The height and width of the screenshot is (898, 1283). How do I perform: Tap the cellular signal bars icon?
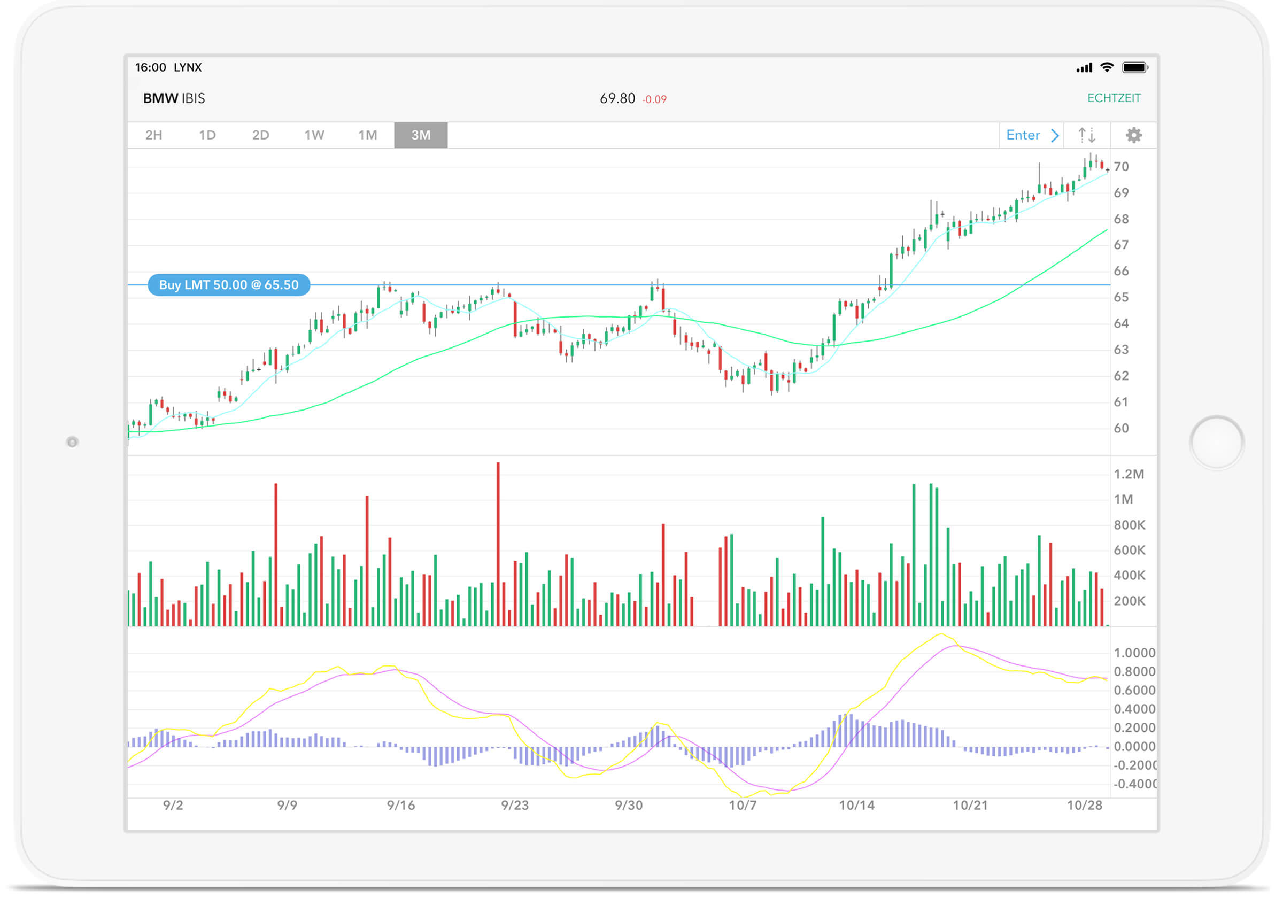click(x=1085, y=67)
